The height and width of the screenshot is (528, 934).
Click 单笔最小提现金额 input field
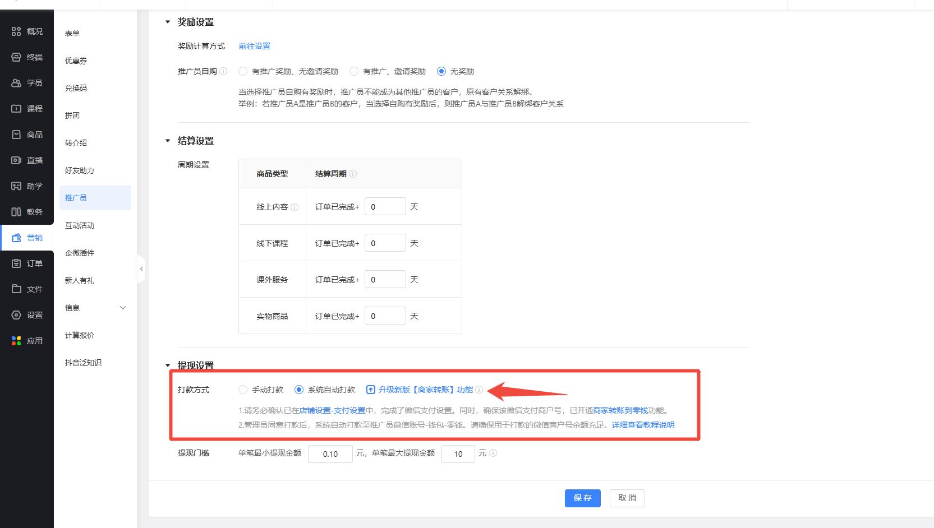pos(330,454)
